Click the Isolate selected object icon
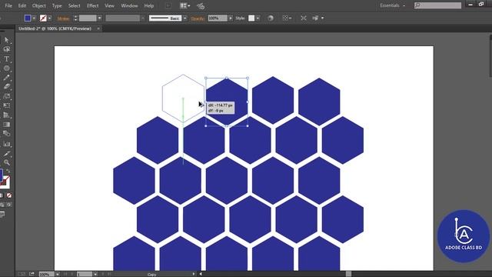The width and height of the screenshot is (492, 277). 315,18
